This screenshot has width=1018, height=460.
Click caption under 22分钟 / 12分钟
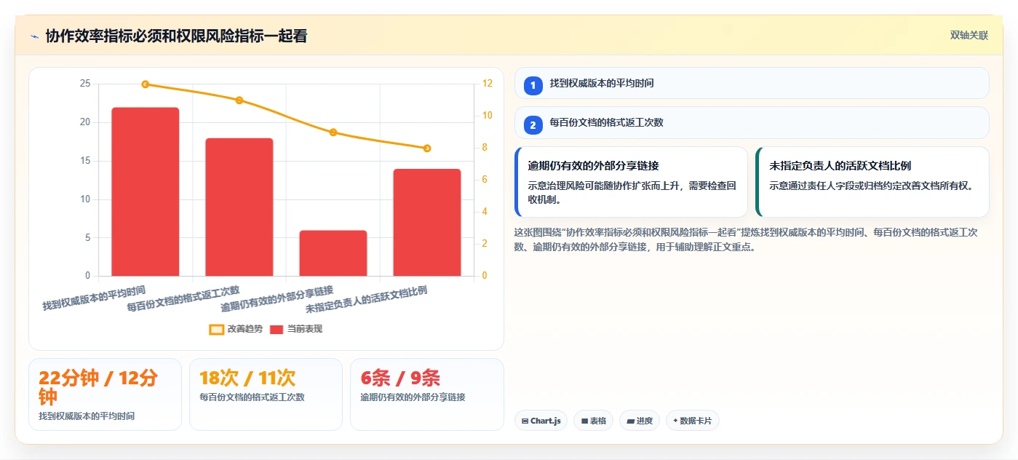coord(87,416)
